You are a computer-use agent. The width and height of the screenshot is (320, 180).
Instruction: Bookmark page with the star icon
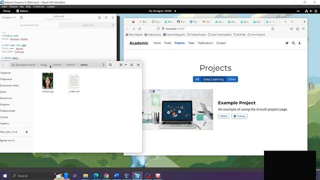pos(272,29)
